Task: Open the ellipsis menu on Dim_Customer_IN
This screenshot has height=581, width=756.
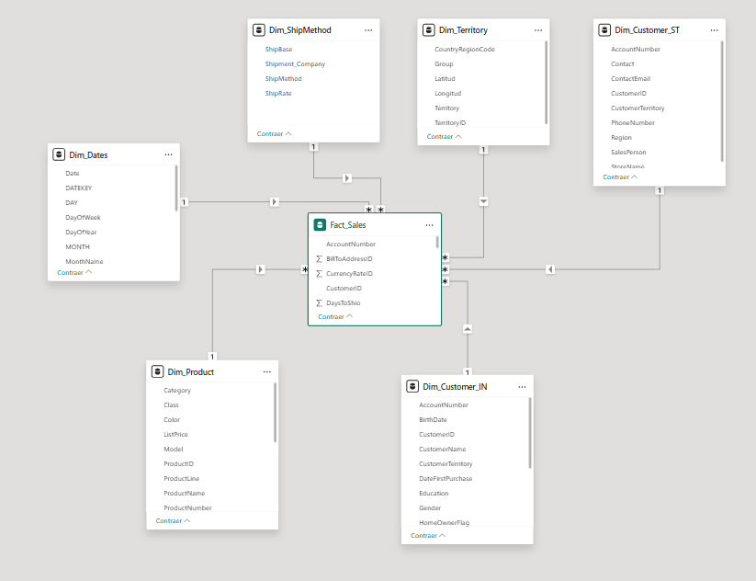Action: point(522,386)
